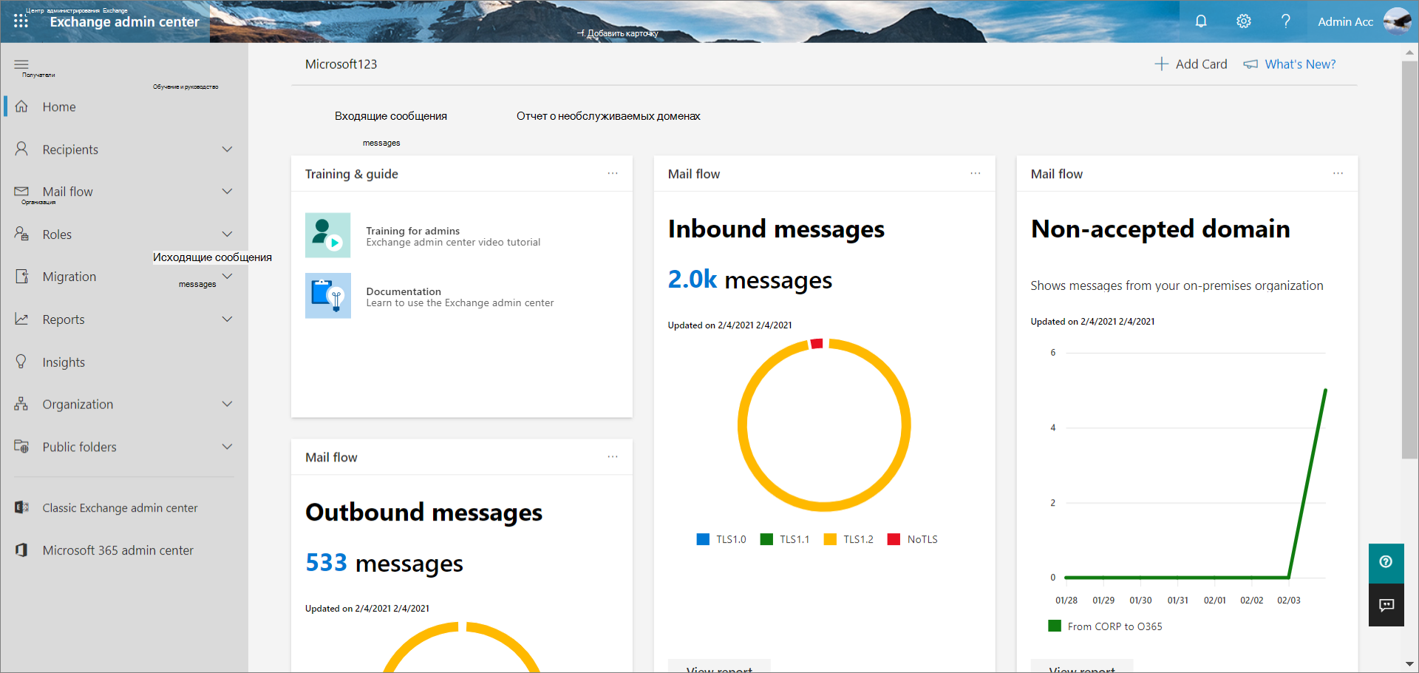Image resolution: width=1419 pixels, height=673 pixels.
Task: Click the Insights lightbulb icon
Action: pos(21,362)
